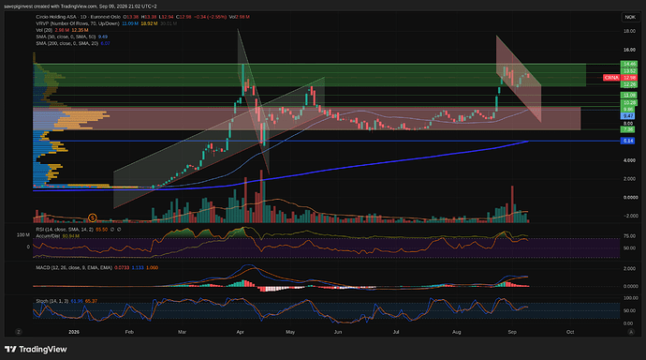Click the TradingView logo in the footer
The width and height of the screenshot is (646, 360).
click(36, 350)
